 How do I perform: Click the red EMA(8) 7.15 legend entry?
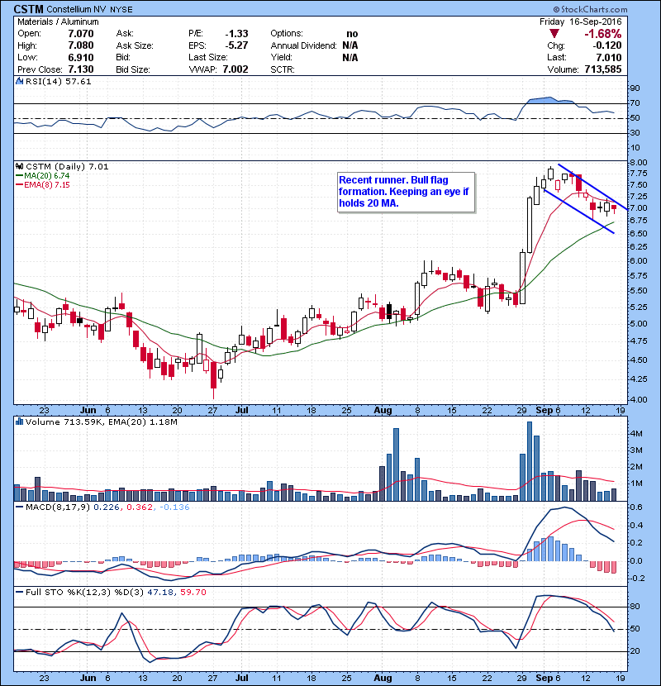click(43, 184)
